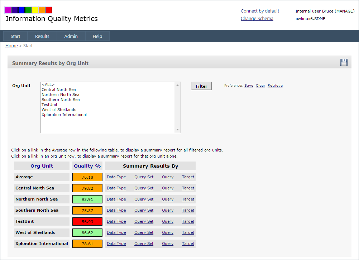Save the summary report using the floppy disk icon
The width and height of the screenshot is (359, 260).
(x=344, y=62)
